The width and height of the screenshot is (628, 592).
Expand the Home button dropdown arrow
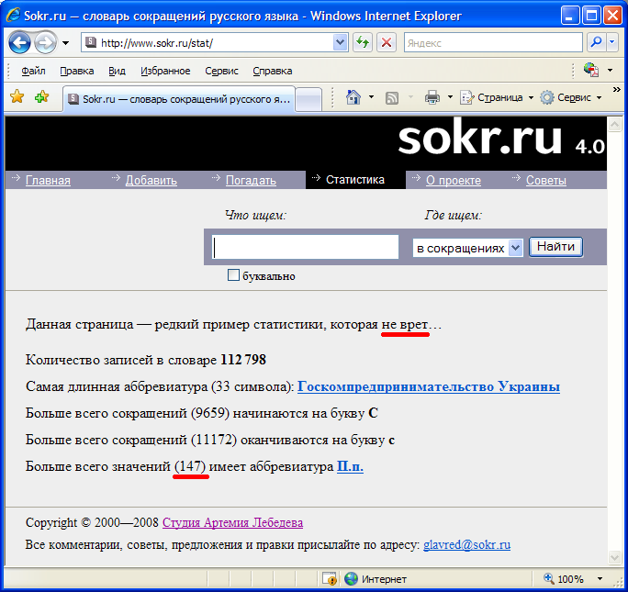pyautogui.click(x=371, y=97)
